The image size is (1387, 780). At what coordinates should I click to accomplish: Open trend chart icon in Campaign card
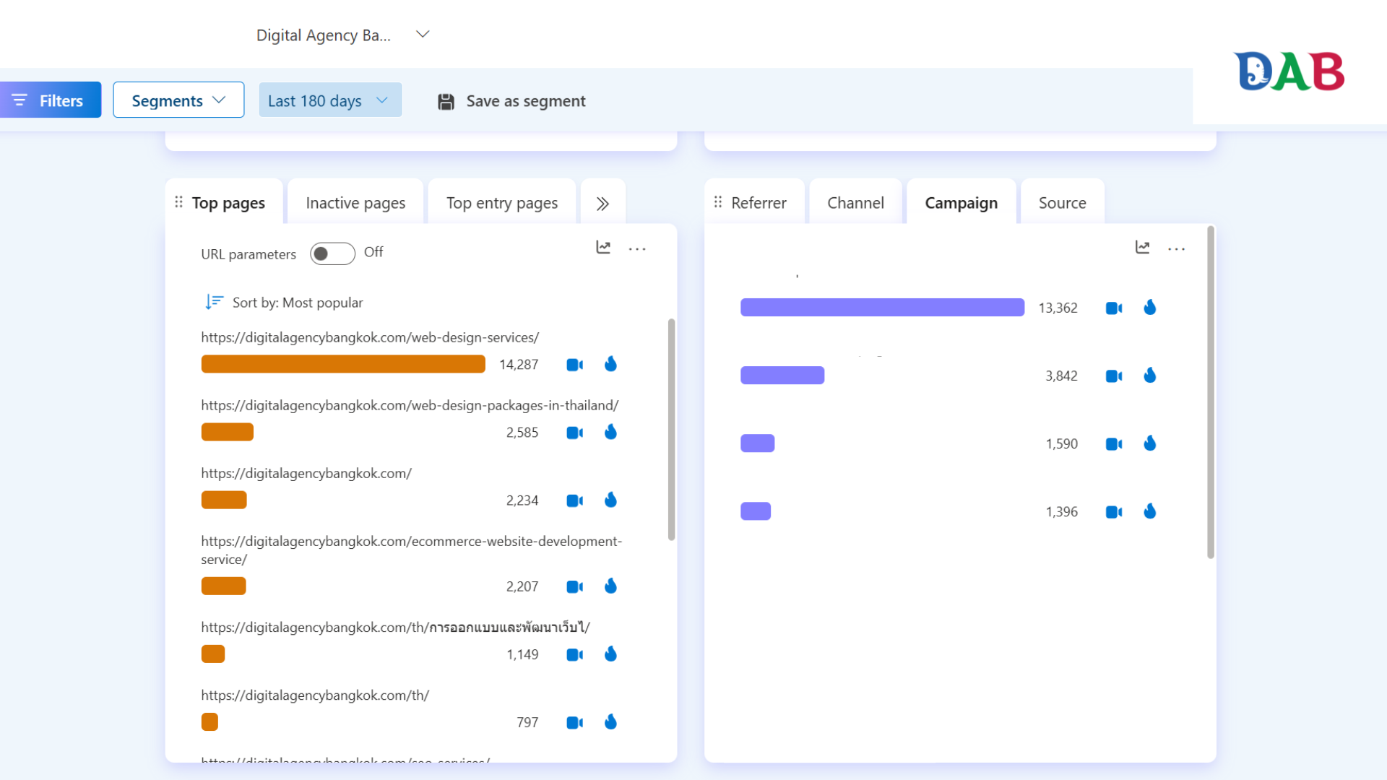point(1142,248)
